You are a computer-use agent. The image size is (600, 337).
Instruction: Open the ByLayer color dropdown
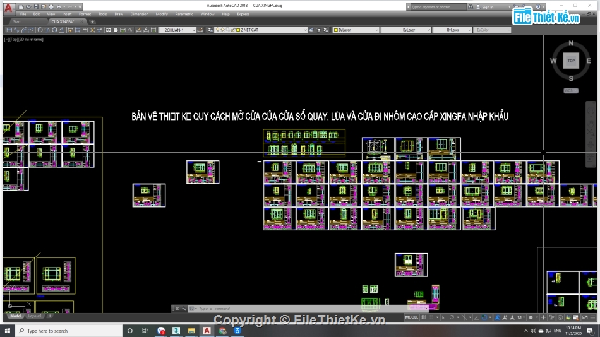pos(356,30)
